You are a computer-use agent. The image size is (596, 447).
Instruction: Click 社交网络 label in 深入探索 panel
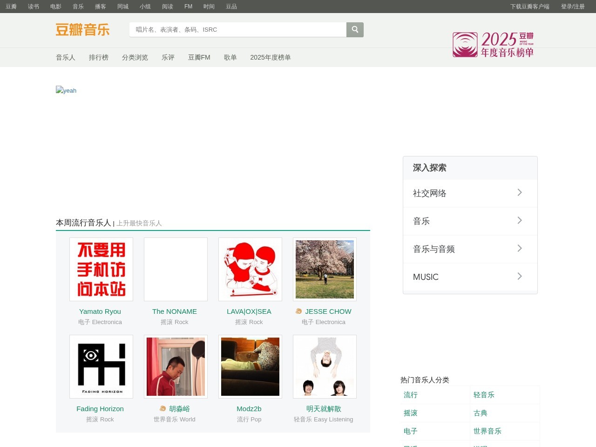430,193
